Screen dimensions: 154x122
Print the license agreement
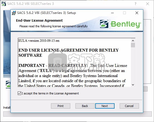[x=61, y=106]
